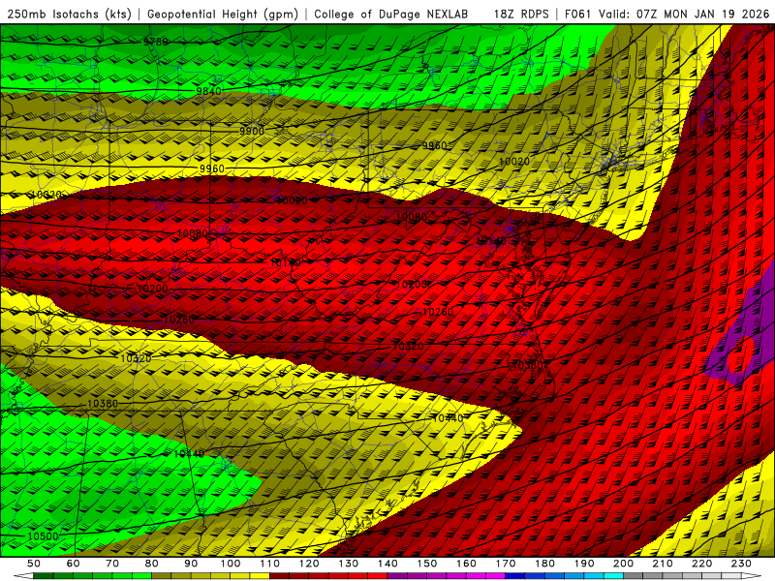The height and width of the screenshot is (581, 775).
Task: Click the 210 value on the color scale
Action: coord(664,564)
